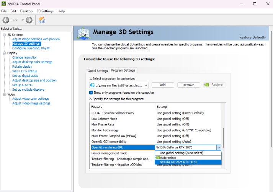Select Texture filtering - Anisotropic sample row
273x192 pixels.
point(123,159)
